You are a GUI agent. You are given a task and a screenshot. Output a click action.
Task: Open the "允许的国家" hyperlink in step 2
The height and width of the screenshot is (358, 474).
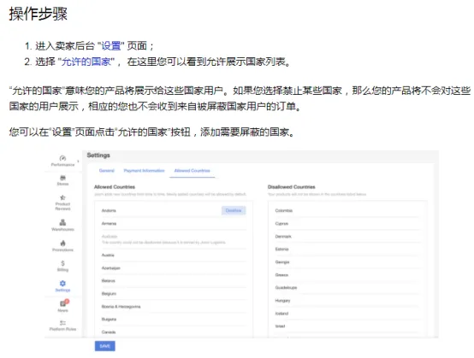click(86, 62)
